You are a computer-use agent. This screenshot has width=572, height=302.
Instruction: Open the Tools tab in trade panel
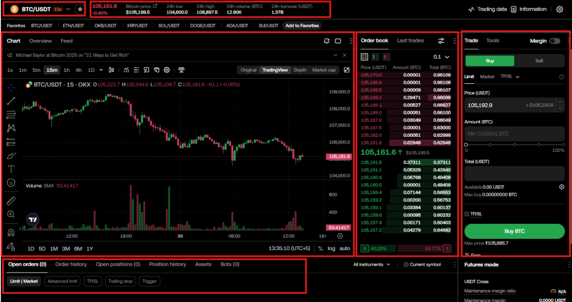coord(493,41)
